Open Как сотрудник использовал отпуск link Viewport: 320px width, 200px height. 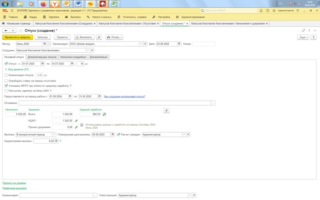coord(125,96)
